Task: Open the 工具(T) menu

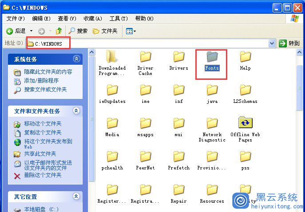Action: [x=119, y=19]
